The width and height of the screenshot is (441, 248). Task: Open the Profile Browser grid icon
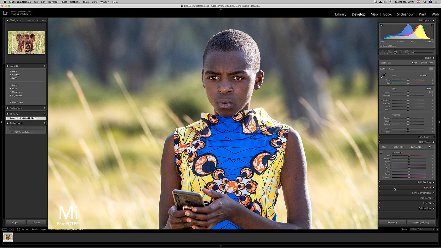pos(431,69)
